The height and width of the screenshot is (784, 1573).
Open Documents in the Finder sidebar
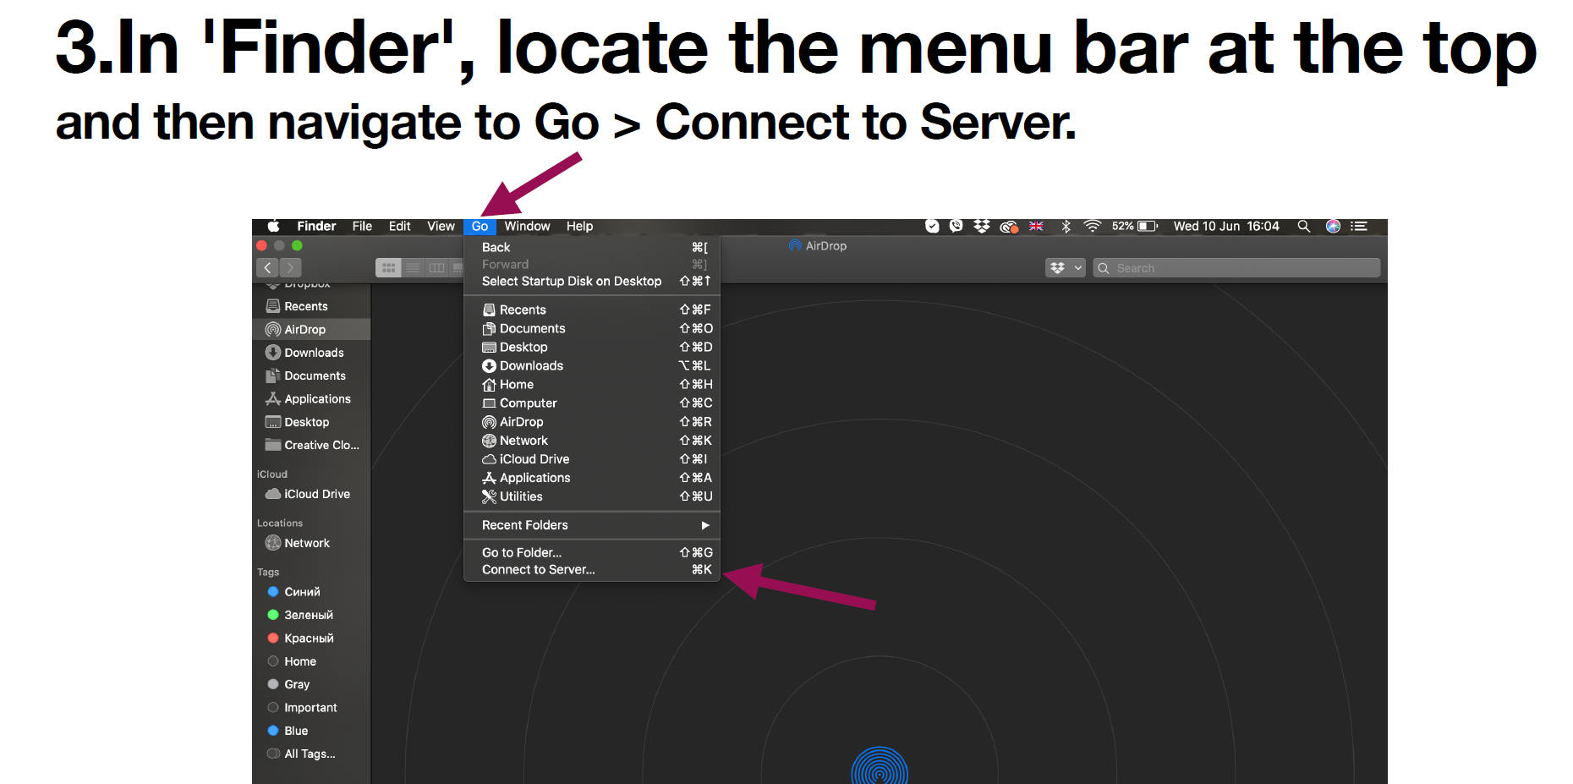pyautogui.click(x=311, y=376)
